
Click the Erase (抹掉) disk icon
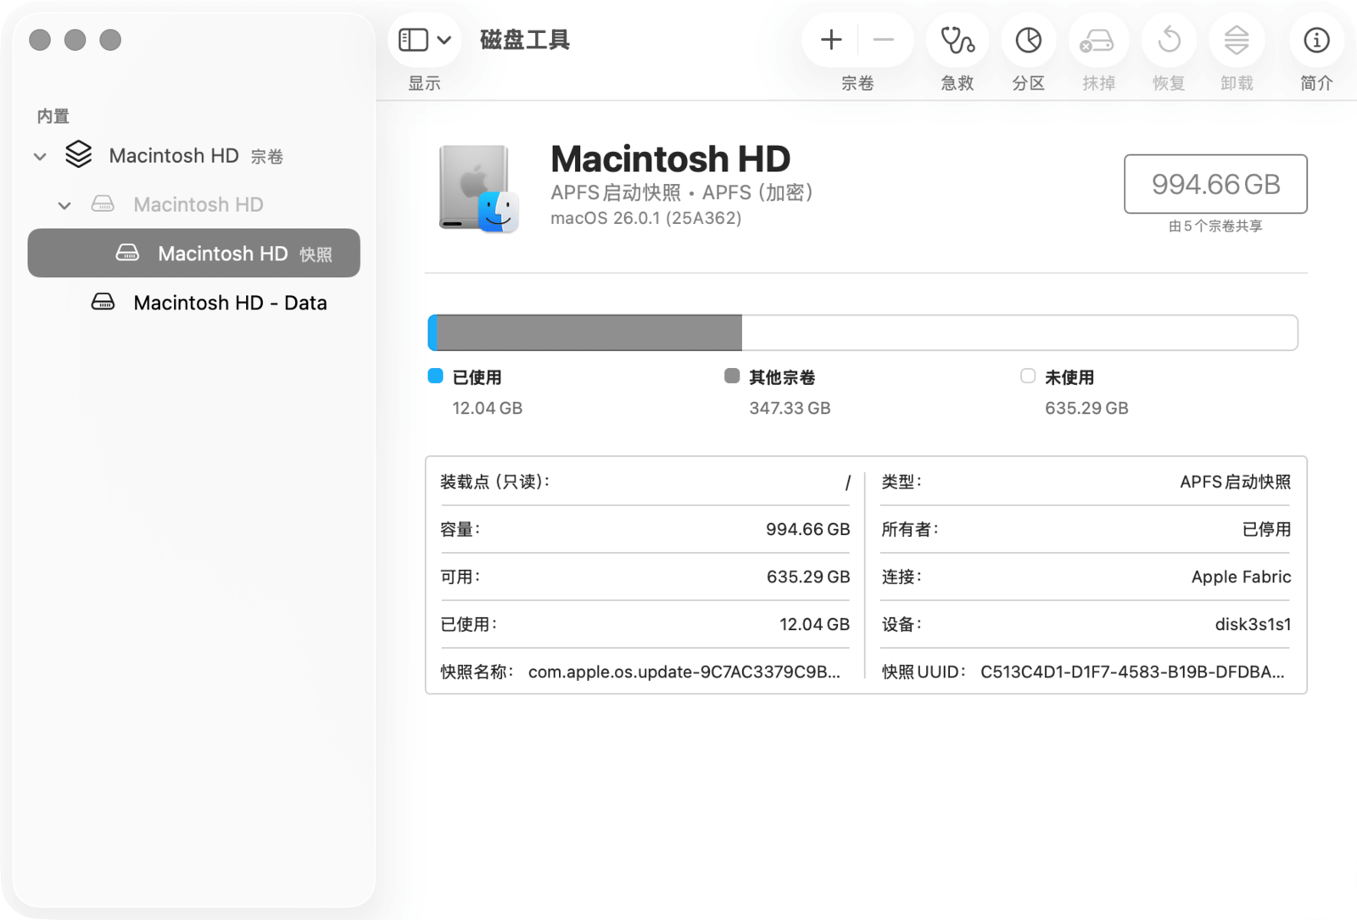pos(1097,40)
